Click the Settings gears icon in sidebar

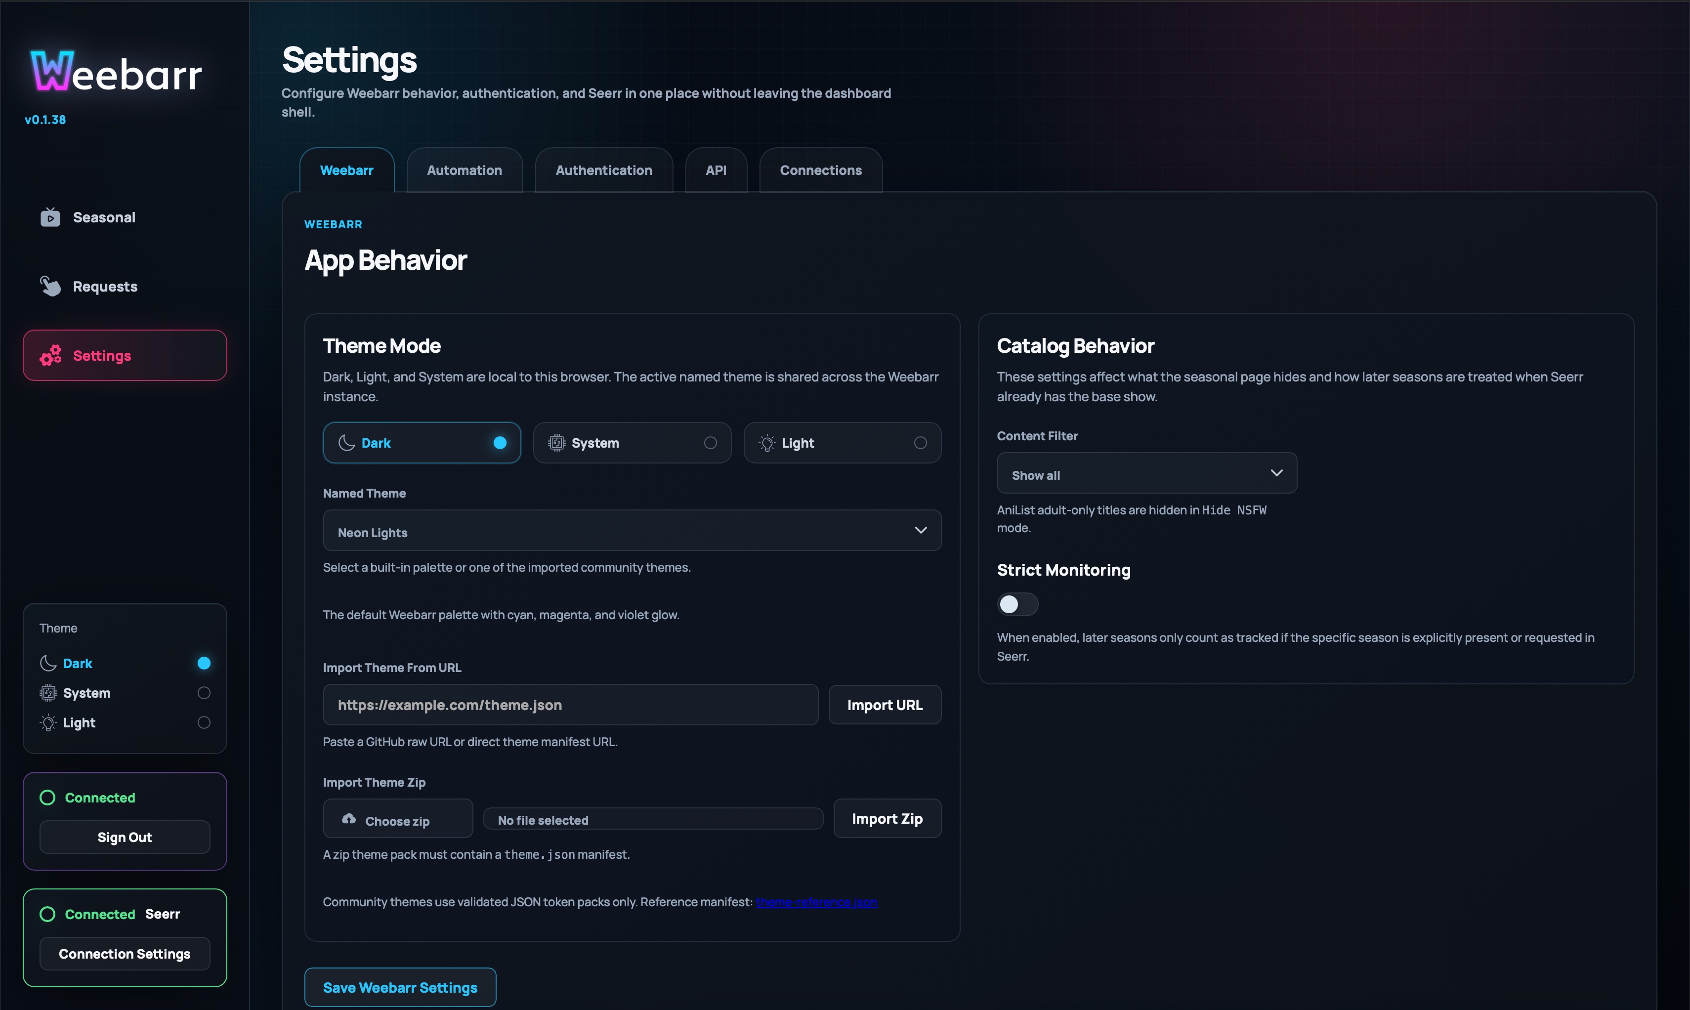pyautogui.click(x=50, y=355)
